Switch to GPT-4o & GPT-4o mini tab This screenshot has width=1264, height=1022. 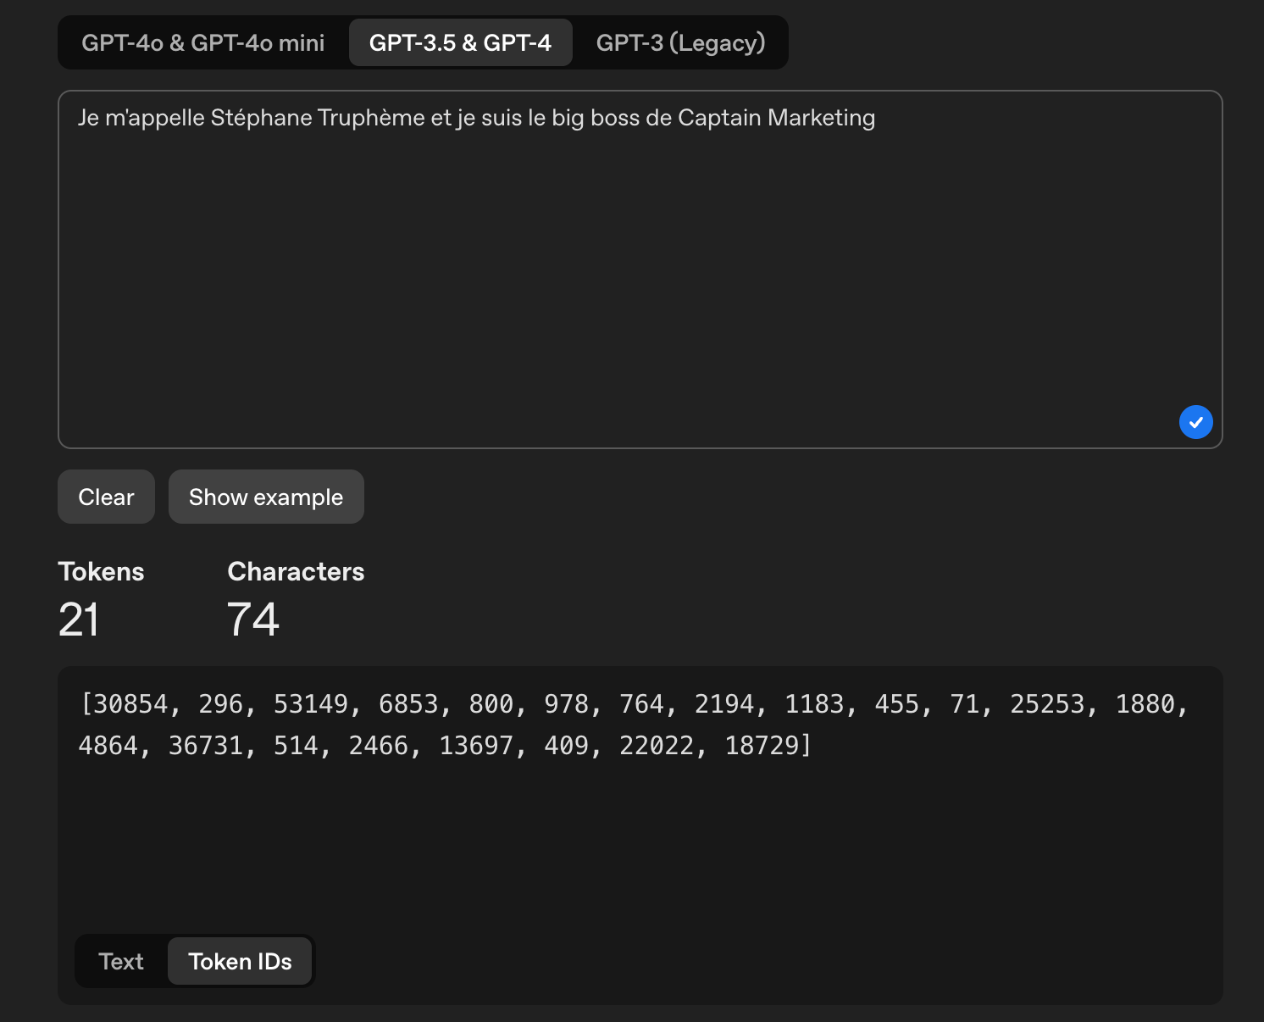(x=202, y=42)
